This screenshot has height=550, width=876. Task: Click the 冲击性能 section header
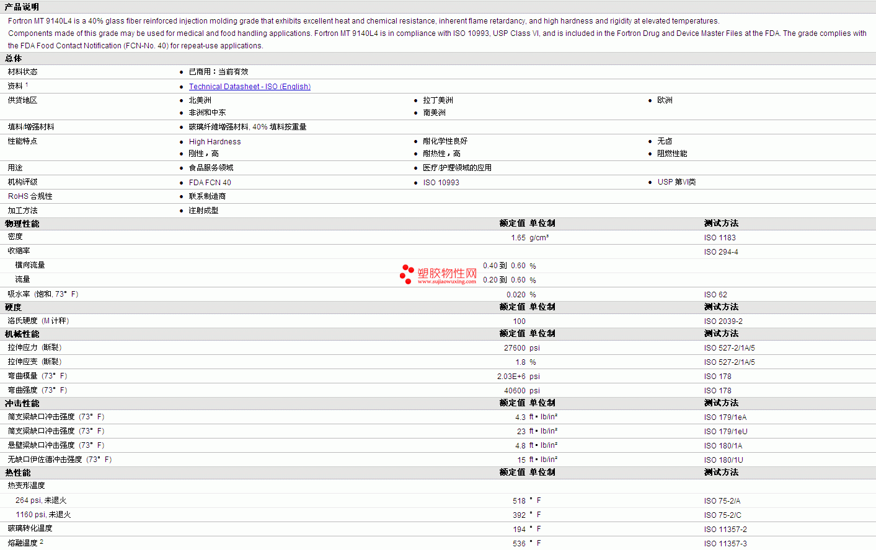click(22, 403)
